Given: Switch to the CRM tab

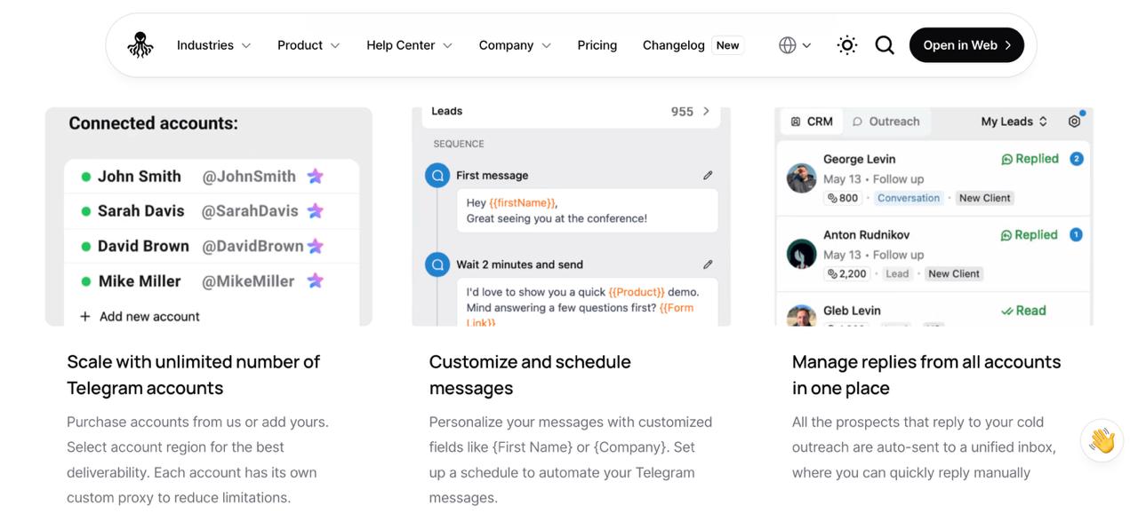Looking at the screenshot, I should coord(811,122).
